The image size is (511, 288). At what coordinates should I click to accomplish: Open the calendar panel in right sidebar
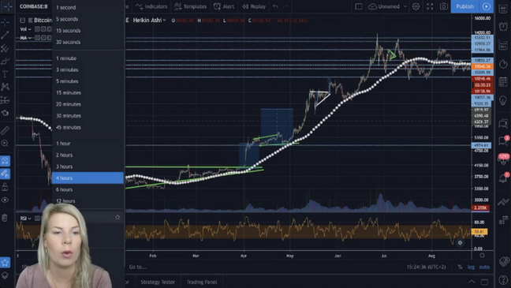[x=503, y=81]
